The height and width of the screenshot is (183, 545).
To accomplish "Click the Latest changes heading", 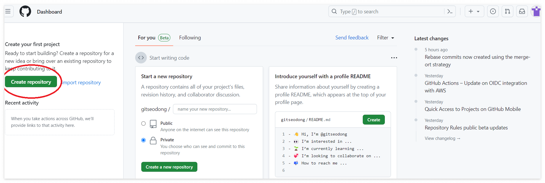I will [x=431, y=39].
